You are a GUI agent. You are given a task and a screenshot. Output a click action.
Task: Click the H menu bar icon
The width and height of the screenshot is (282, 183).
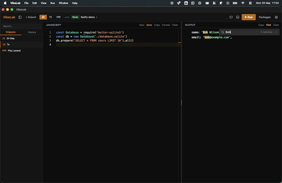click(214, 3)
